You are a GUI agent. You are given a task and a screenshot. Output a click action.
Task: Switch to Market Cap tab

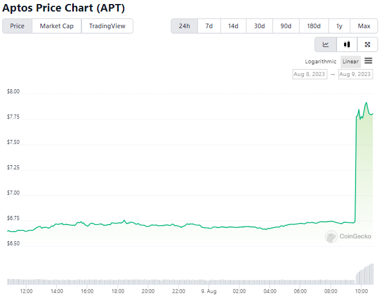coord(57,26)
